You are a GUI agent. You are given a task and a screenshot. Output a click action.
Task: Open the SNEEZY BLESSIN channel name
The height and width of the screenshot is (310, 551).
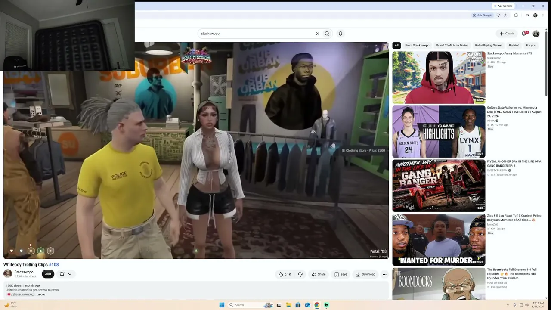point(497,170)
